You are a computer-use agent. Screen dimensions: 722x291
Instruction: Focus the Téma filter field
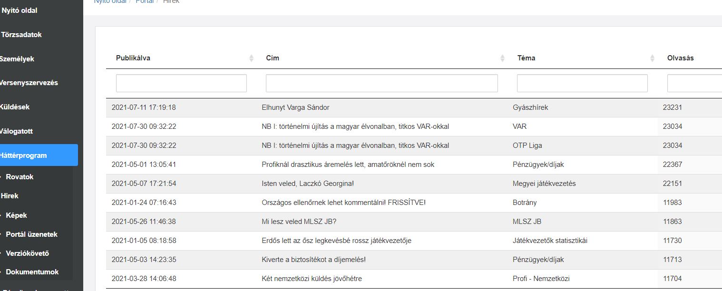582,83
